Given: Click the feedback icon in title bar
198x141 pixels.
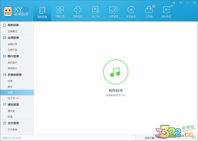Looking at the screenshot, I should 174,3.
